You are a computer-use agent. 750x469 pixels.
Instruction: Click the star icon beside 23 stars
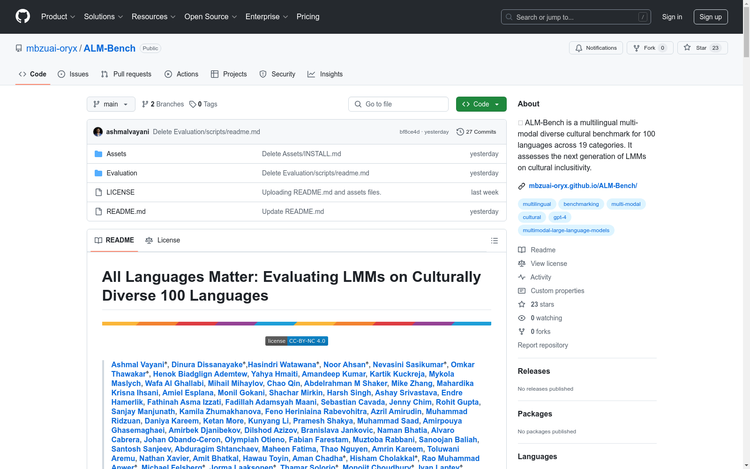(522, 304)
